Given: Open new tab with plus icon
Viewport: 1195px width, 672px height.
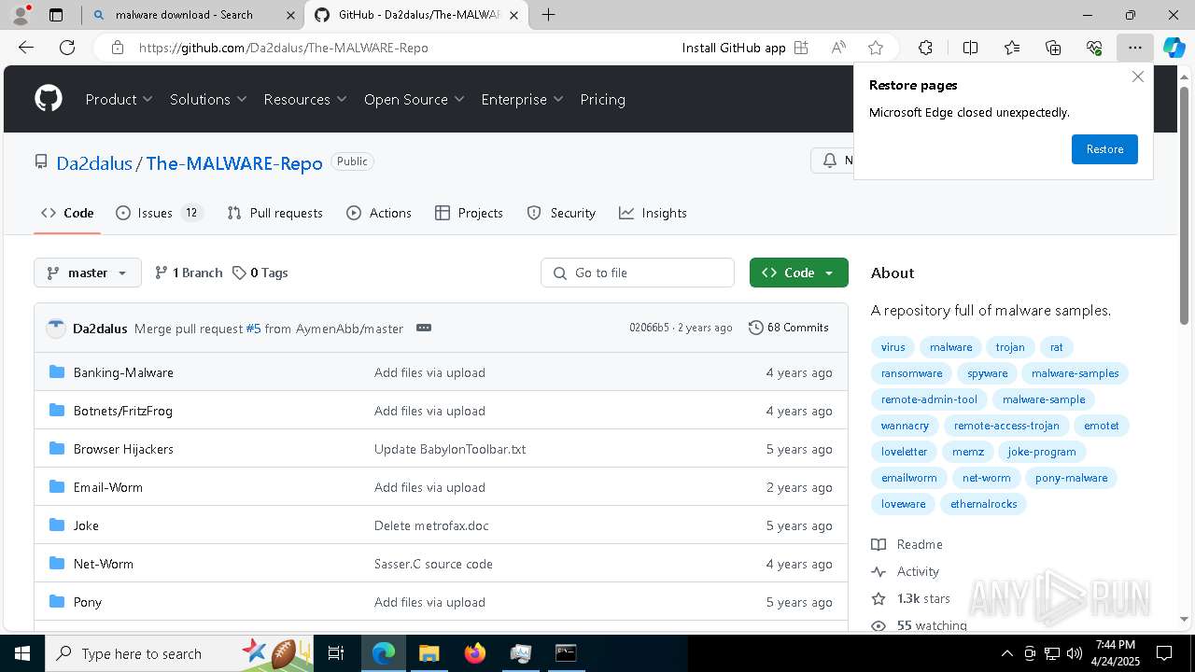Looking at the screenshot, I should pyautogui.click(x=549, y=15).
